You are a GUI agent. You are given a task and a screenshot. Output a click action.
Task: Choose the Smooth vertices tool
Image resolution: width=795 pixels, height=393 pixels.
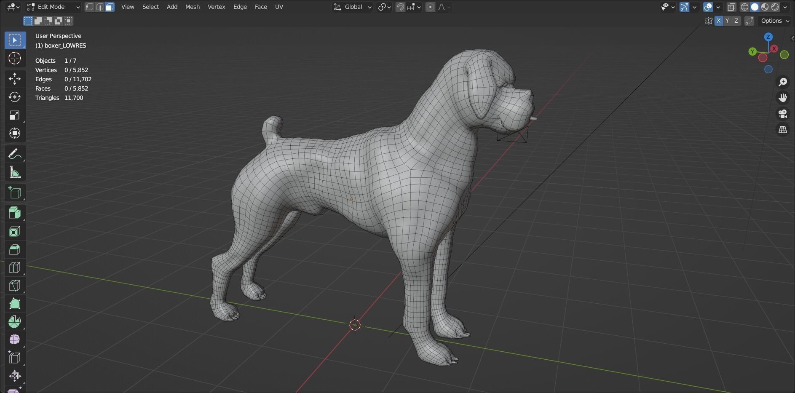[x=15, y=340]
